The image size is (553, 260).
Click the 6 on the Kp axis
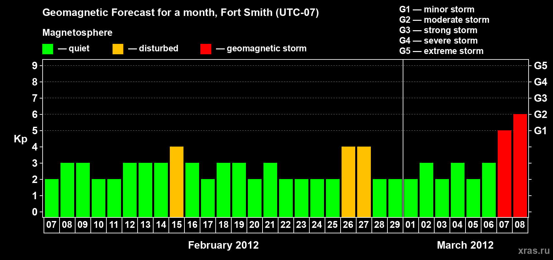(x=35, y=114)
